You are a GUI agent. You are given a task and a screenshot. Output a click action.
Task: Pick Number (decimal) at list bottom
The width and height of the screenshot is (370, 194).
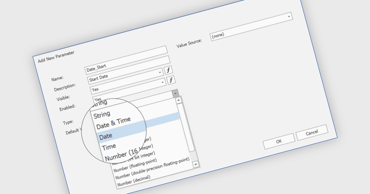(x=134, y=182)
